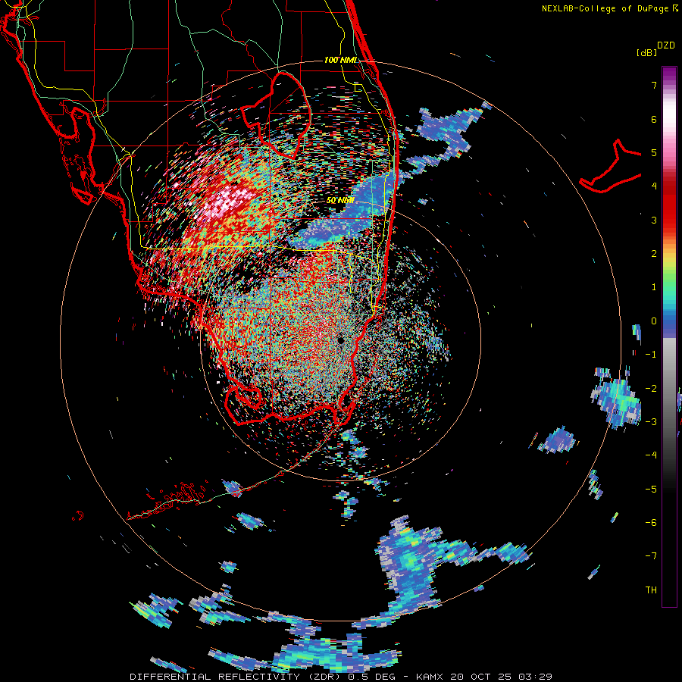The image size is (682, 682).
Task: Click the positive 1 dB scale label
Action: 654,287
